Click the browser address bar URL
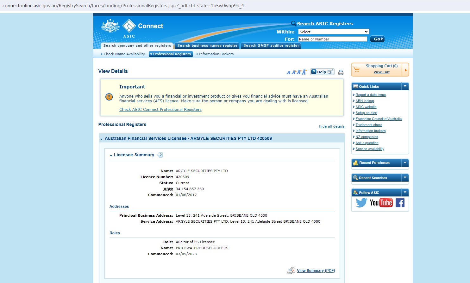Screen dimensions: 470x283 pyautogui.click(x=123, y=6)
